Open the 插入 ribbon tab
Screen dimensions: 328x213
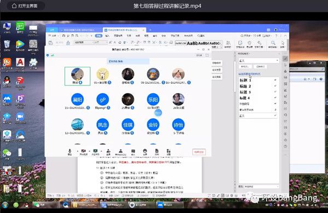pyautogui.click(x=107, y=36)
